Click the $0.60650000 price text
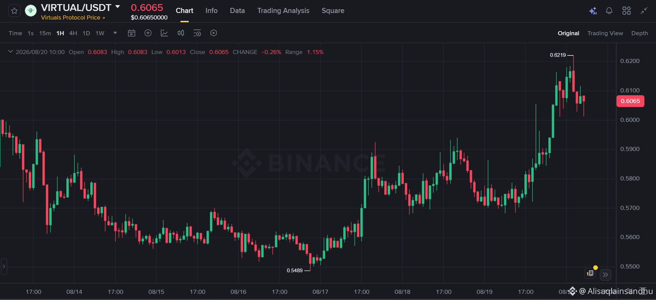Screen dimensions: 656x300 149,17
